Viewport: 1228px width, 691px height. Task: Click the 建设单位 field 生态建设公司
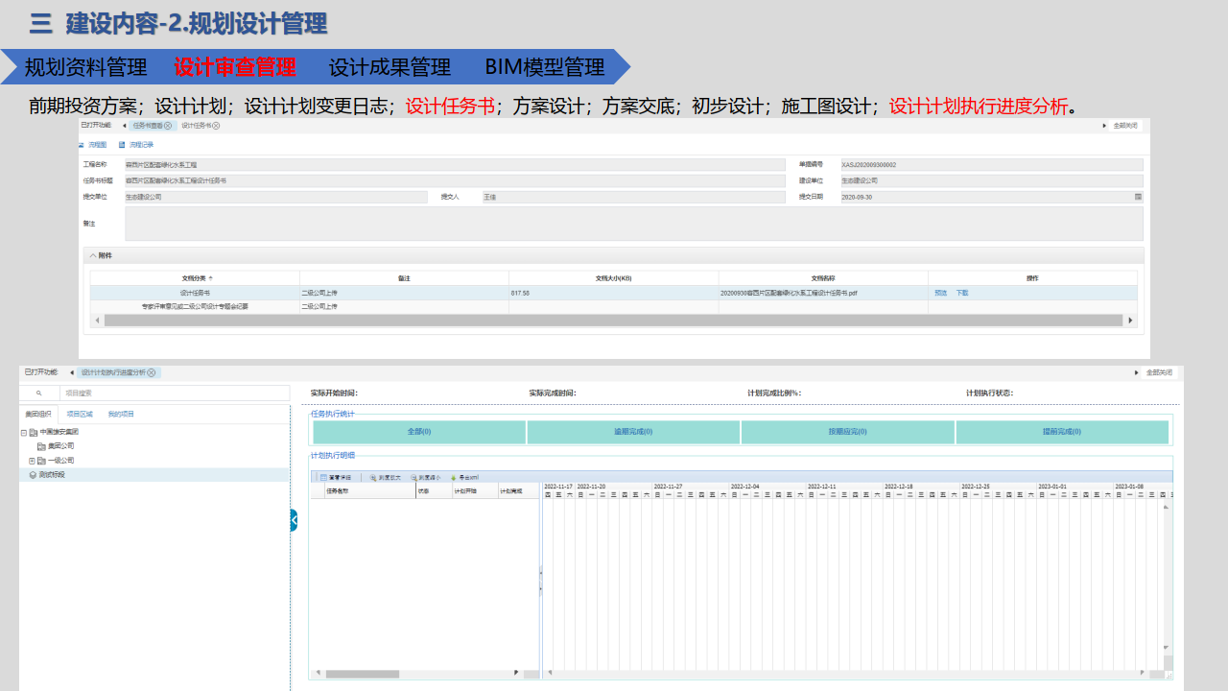pyautogui.click(x=991, y=180)
